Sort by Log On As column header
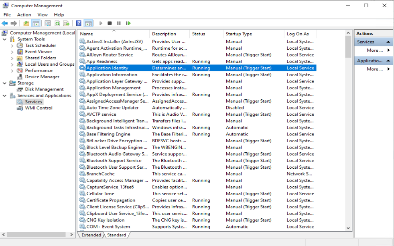Viewport: 394px width, 246px height. tap(300, 34)
